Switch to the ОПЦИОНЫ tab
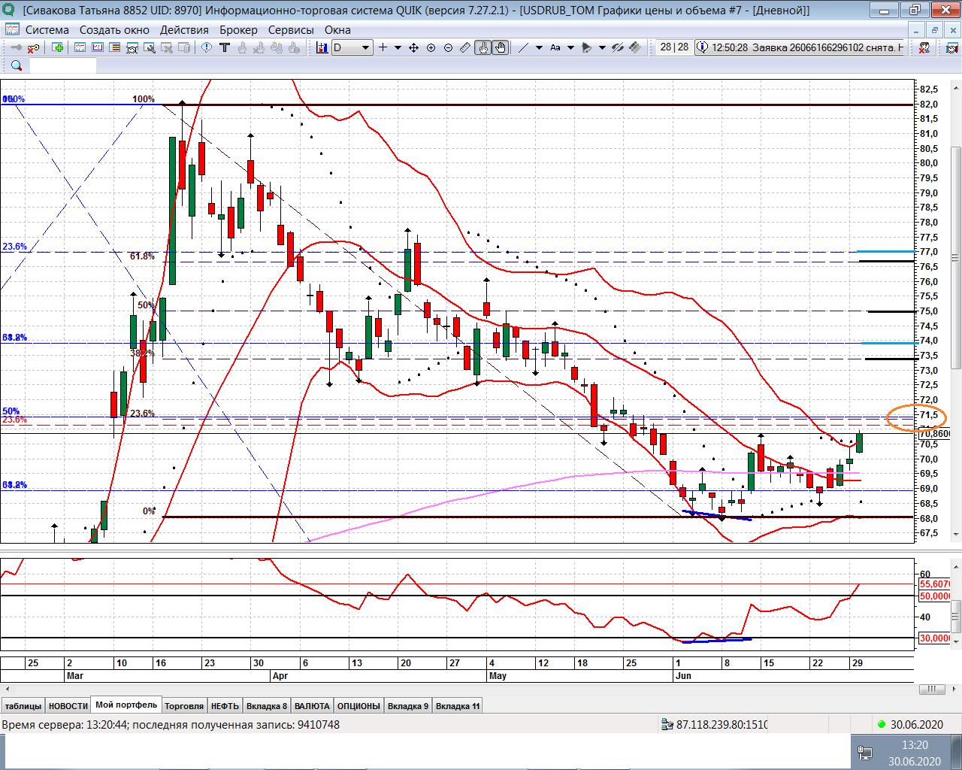 tap(358, 706)
